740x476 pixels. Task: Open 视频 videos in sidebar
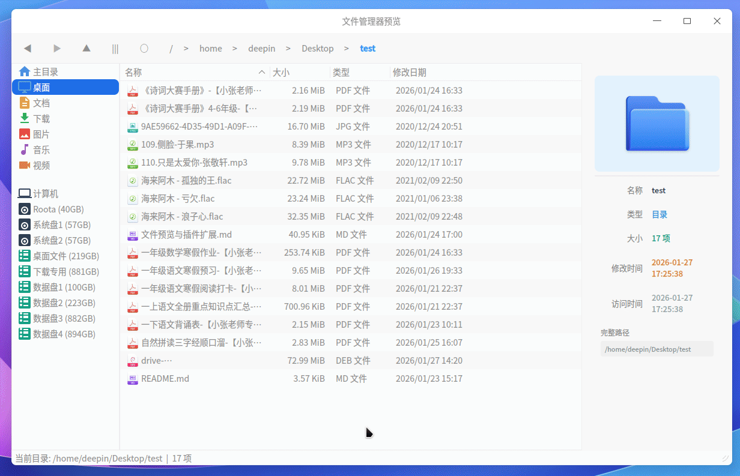pos(65,165)
